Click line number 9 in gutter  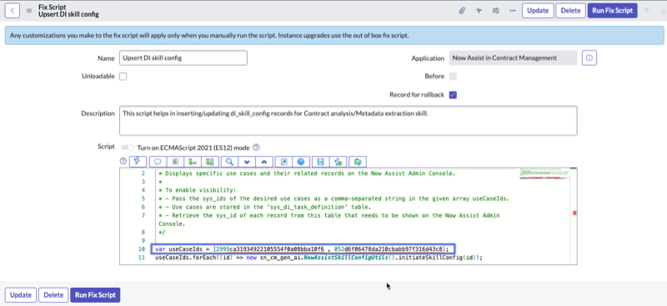143,240
